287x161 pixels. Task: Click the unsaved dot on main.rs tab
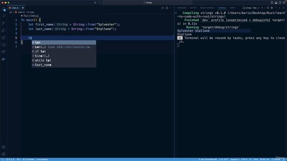click(23, 8)
